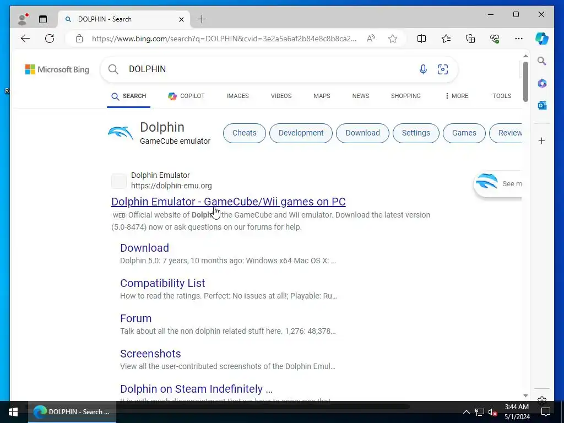Click the Dolphin emulator logo image
This screenshot has width=564, height=423.
pyautogui.click(x=121, y=133)
